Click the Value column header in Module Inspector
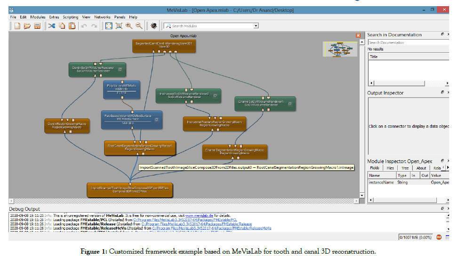459x256 pixels. [x=439, y=175]
